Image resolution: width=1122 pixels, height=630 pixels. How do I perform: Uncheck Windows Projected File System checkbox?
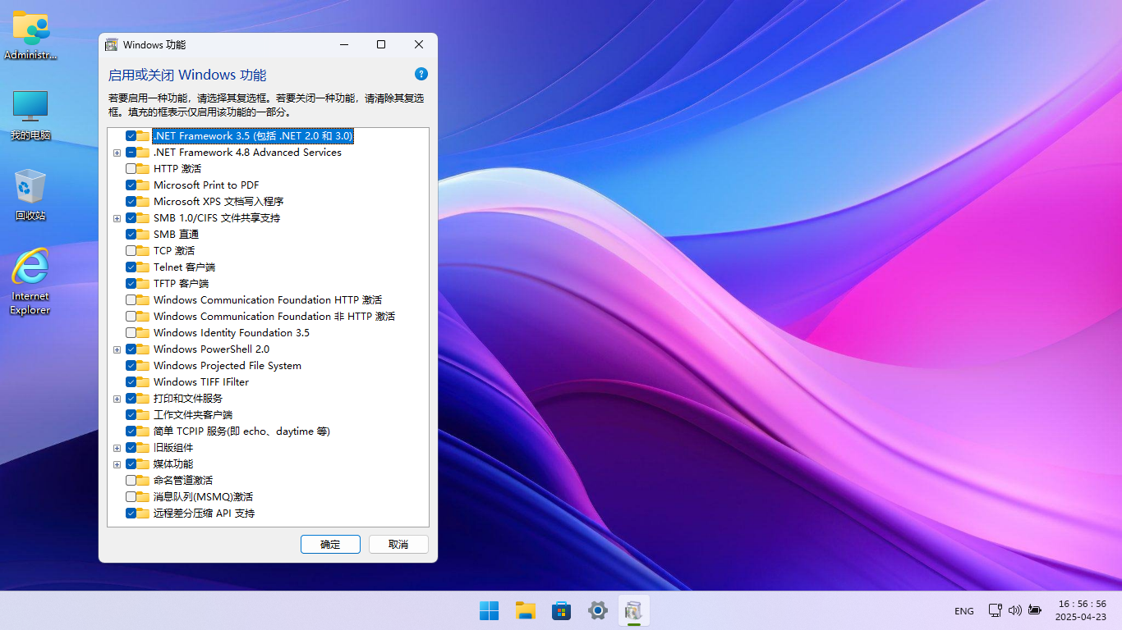coord(131,365)
